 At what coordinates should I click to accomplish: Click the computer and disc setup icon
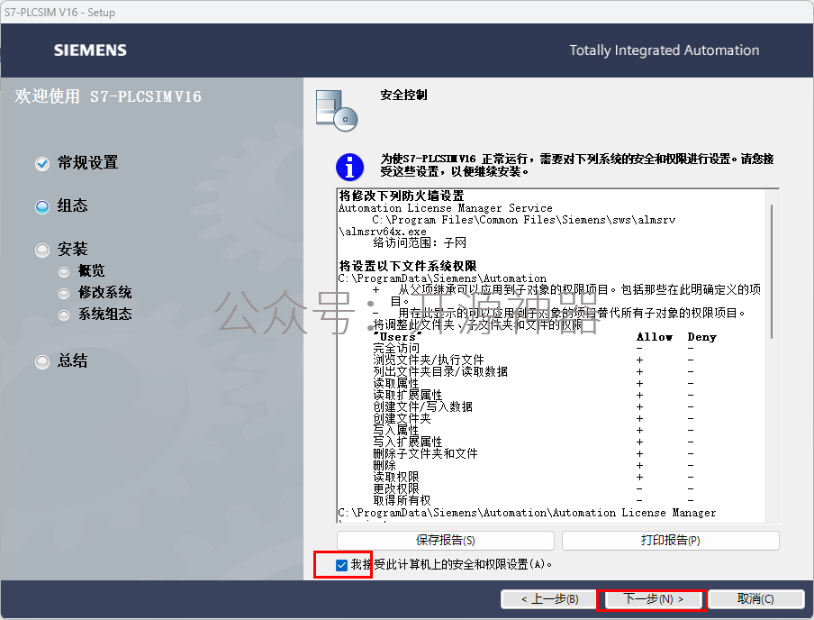337,110
